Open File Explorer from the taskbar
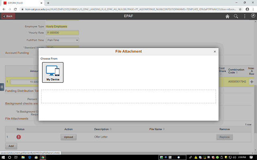The height and width of the screenshot is (160, 257). 23,157
